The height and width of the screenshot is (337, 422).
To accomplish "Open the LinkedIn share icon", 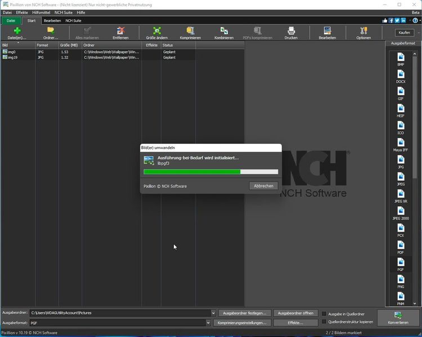I will click(x=403, y=20).
